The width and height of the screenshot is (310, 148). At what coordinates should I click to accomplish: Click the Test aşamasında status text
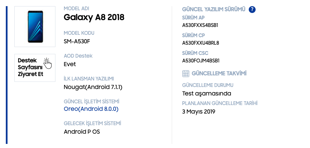207,93
